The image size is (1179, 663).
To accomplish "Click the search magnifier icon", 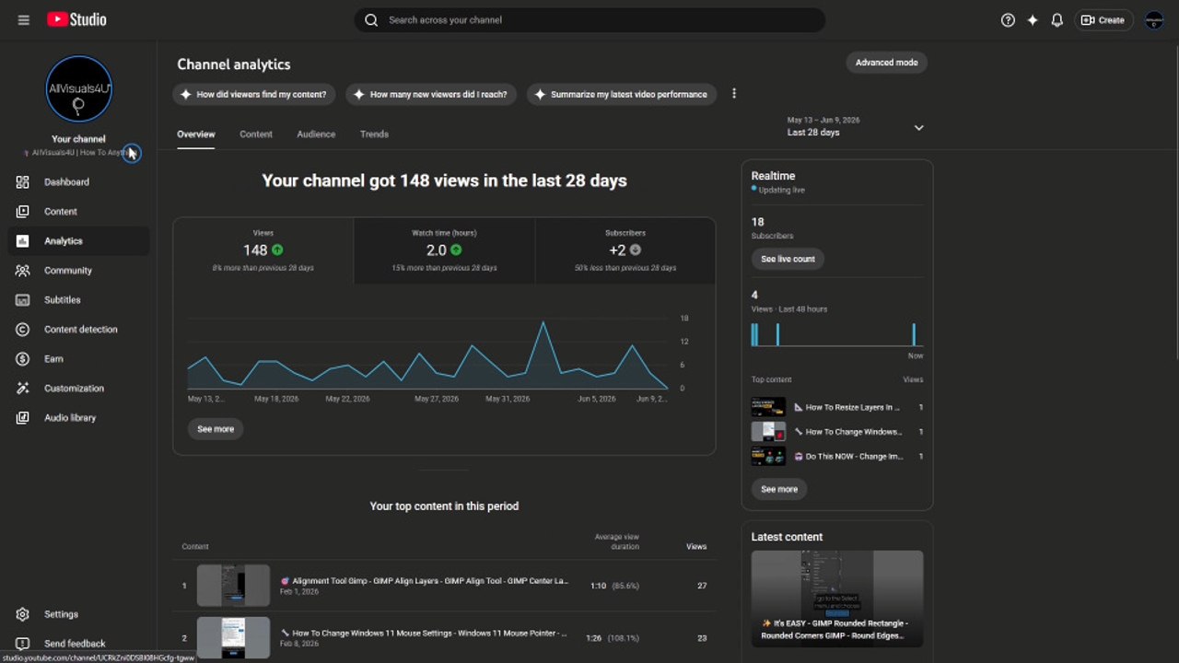I will pos(371,20).
